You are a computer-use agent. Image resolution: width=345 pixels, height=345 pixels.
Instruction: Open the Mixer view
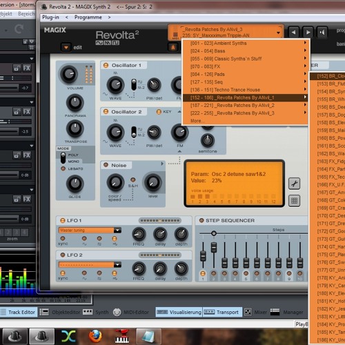255,312
